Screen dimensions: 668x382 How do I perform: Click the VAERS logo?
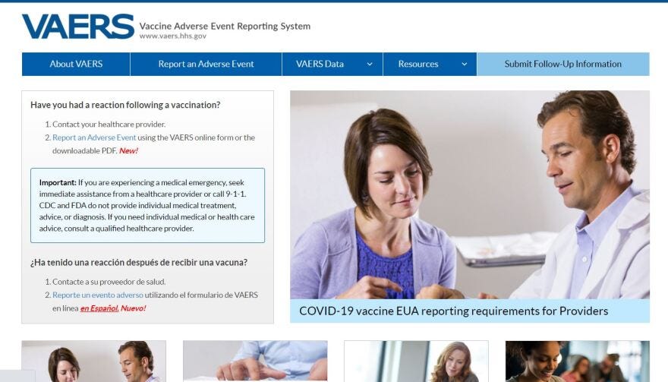[x=78, y=27]
